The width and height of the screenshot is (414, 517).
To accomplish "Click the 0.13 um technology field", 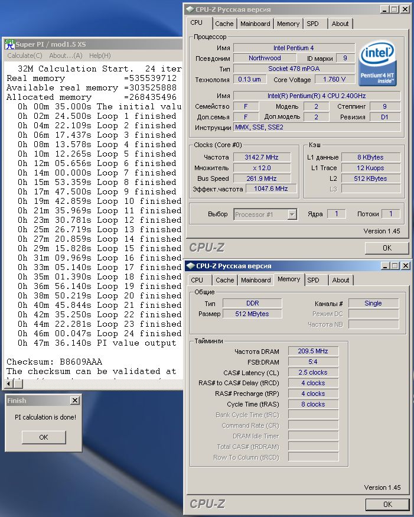I will coord(249,79).
